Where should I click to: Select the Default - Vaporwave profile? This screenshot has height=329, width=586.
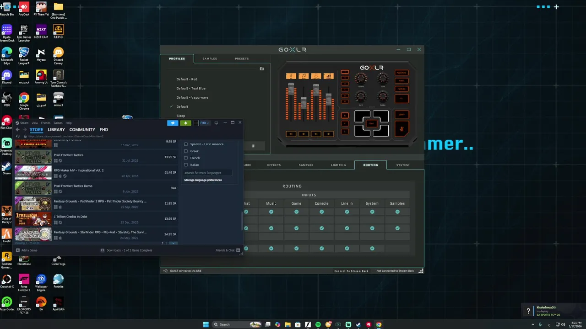[x=192, y=97]
